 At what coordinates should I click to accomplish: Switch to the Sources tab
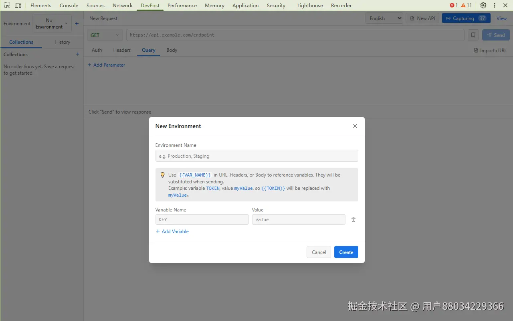[x=95, y=5]
